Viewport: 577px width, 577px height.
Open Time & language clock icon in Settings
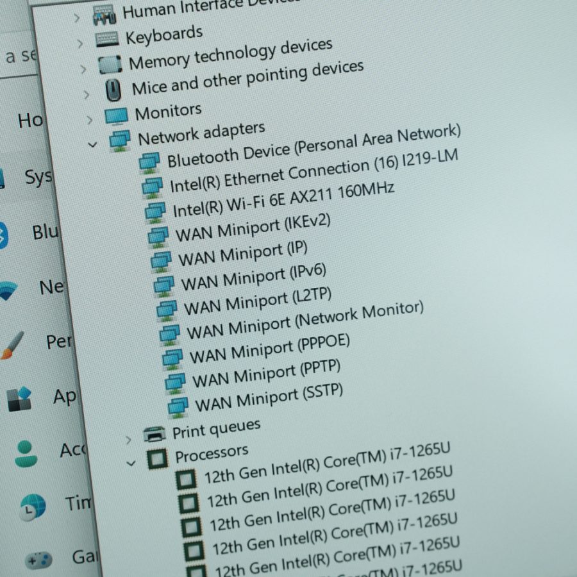click(x=33, y=507)
